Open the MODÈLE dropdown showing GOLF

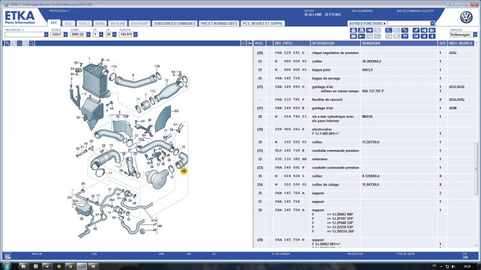point(66,35)
